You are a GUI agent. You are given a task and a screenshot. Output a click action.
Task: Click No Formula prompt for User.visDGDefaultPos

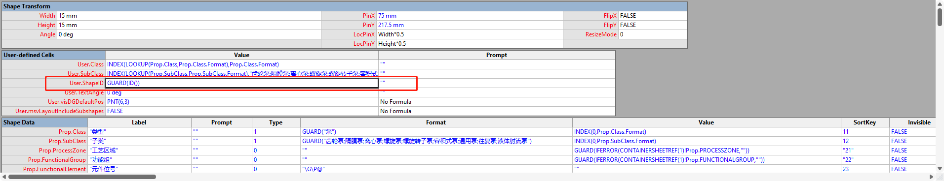497,102
